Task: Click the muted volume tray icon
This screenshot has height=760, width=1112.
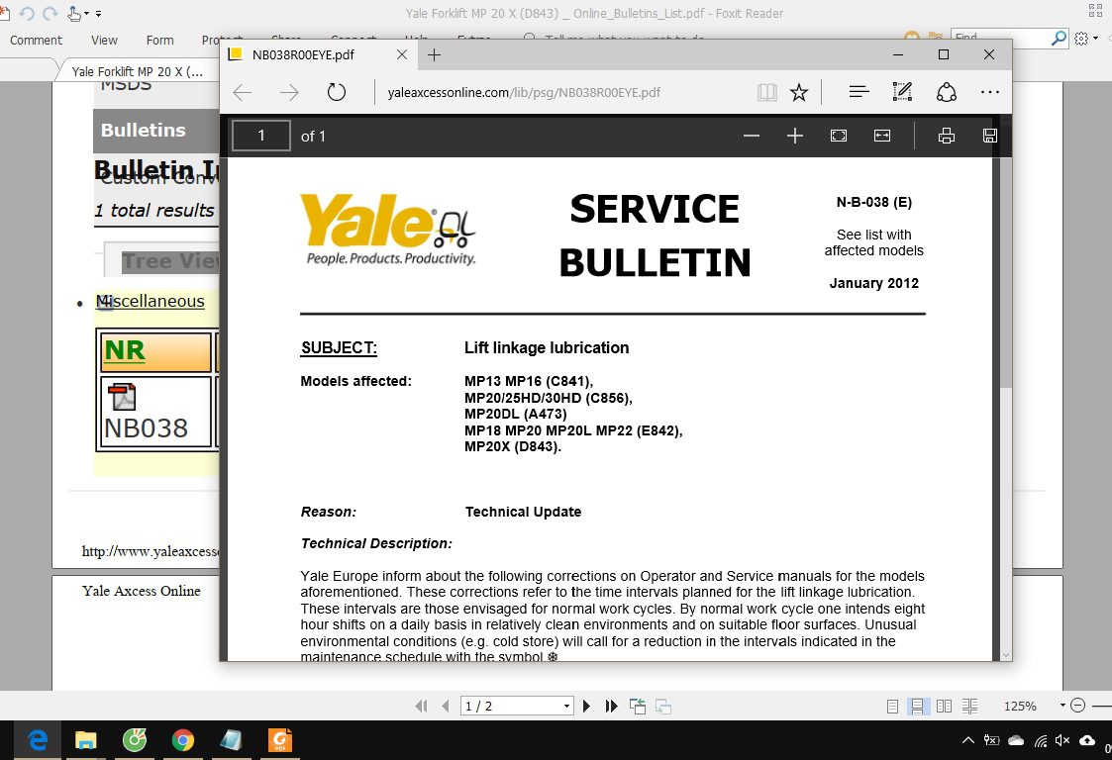Action: [1061, 740]
